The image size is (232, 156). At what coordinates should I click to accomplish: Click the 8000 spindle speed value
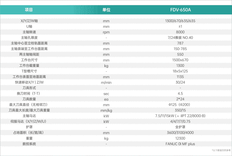coord(180,32)
